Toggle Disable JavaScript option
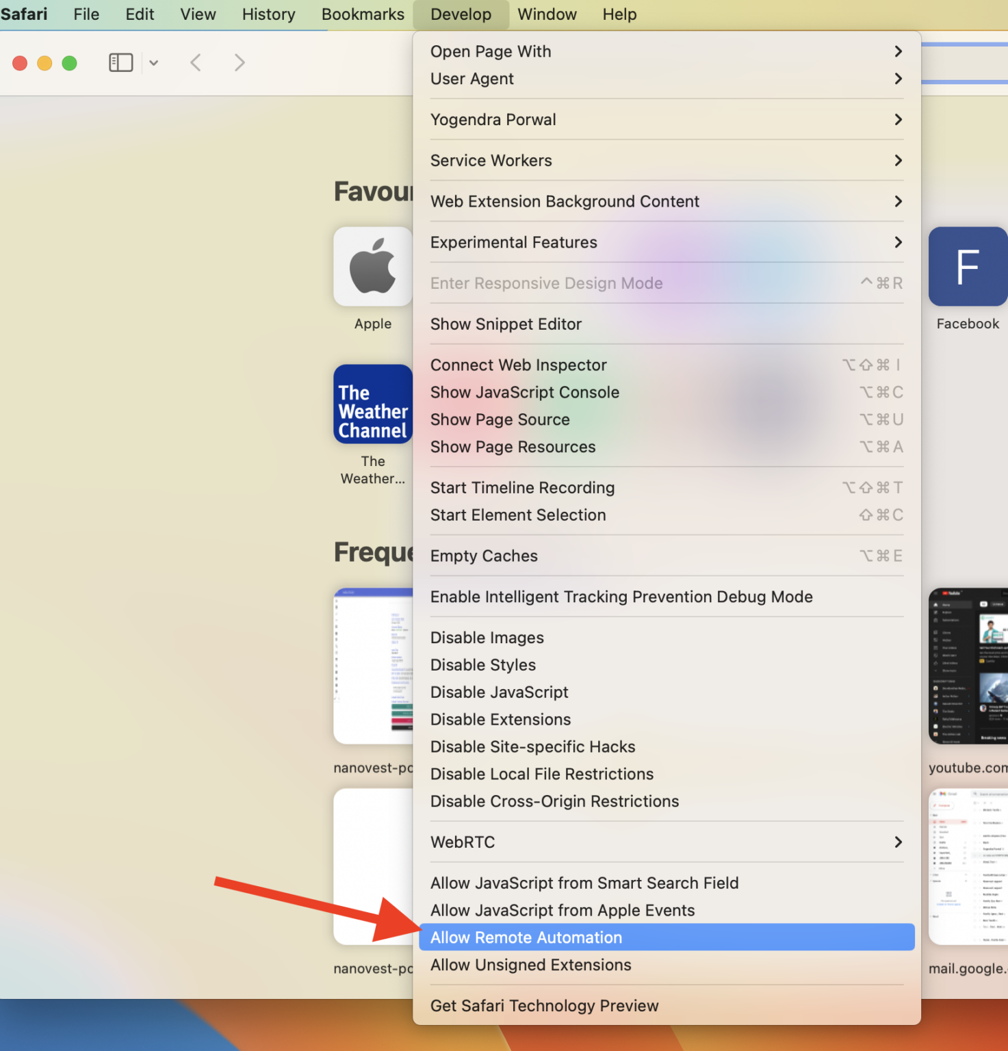1008x1051 pixels. (499, 692)
